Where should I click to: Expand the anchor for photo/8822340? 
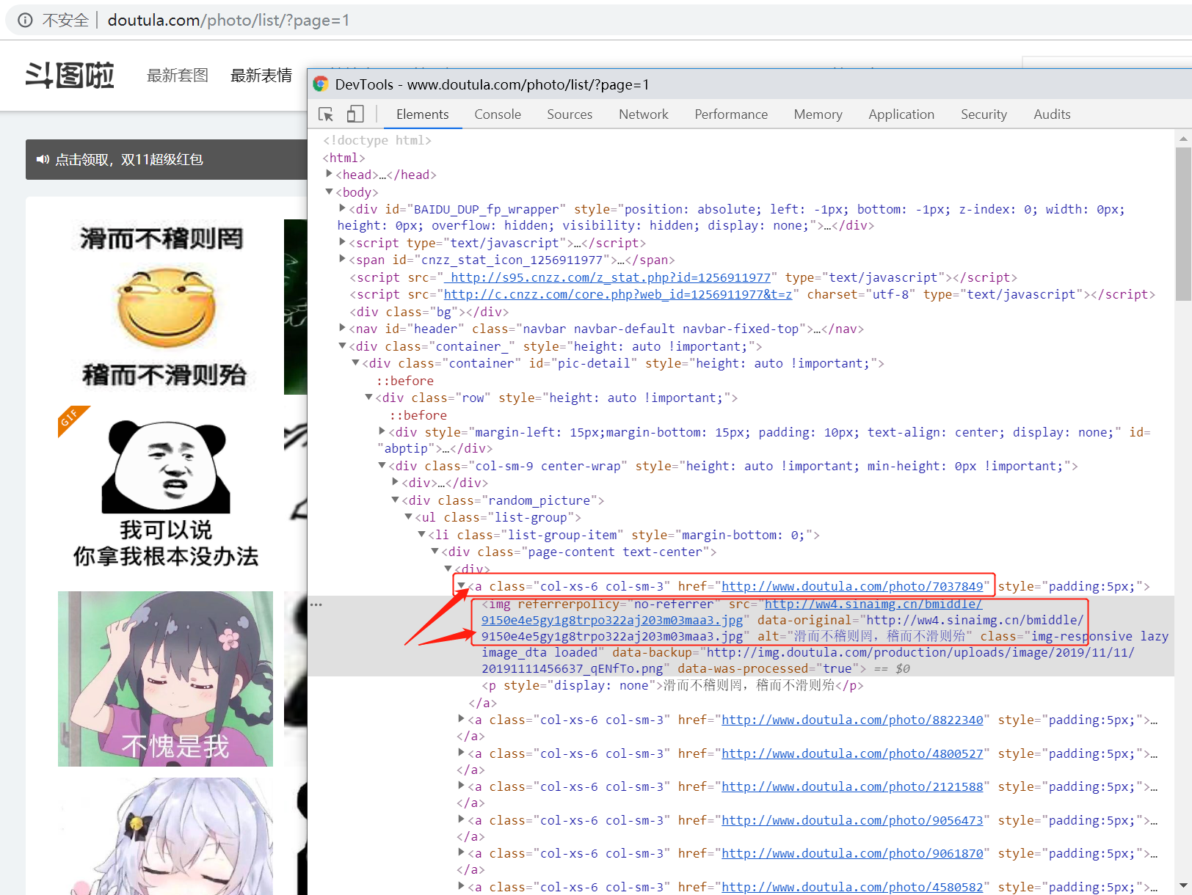click(x=462, y=719)
